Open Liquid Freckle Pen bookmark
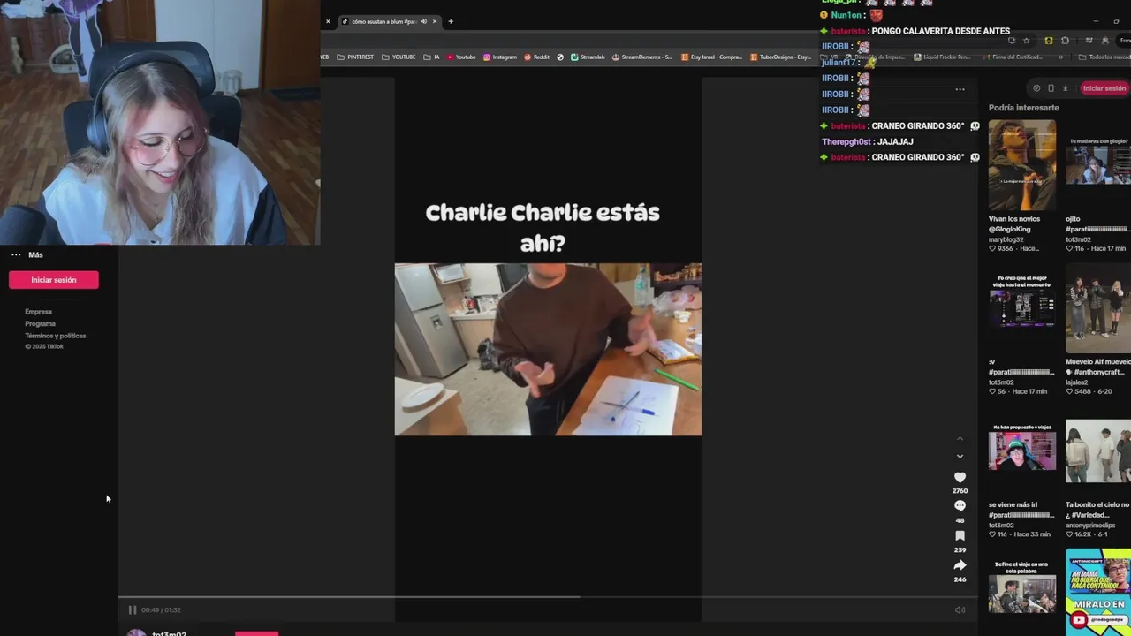The height and width of the screenshot is (636, 1131). pyautogui.click(x=942, y=57)
